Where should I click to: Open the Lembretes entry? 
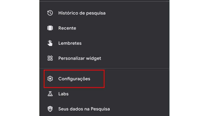click(70, 43)
